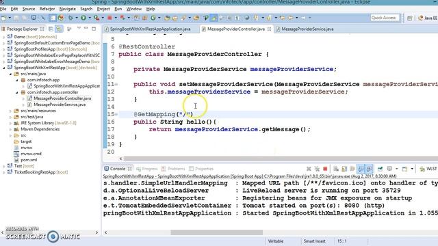
Task: Open the Run button dropdown arrow
Action: tap(90, 18)
